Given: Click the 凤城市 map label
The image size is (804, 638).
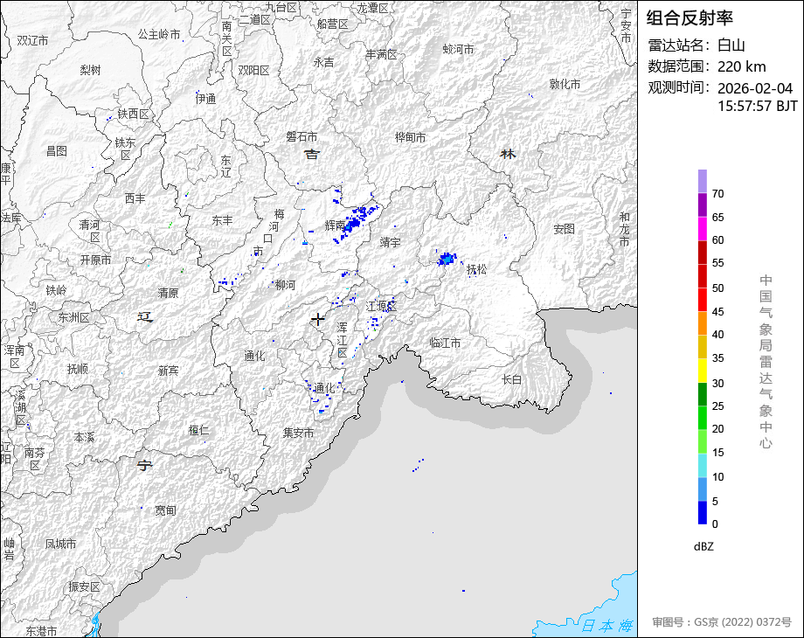Looking at the screenshot, I should (60, 544).
